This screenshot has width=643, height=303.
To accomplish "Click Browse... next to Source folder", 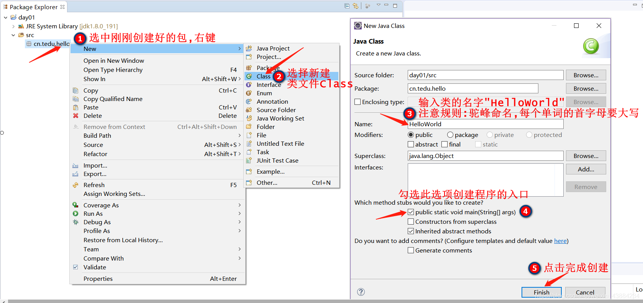I will click(586, 75).
